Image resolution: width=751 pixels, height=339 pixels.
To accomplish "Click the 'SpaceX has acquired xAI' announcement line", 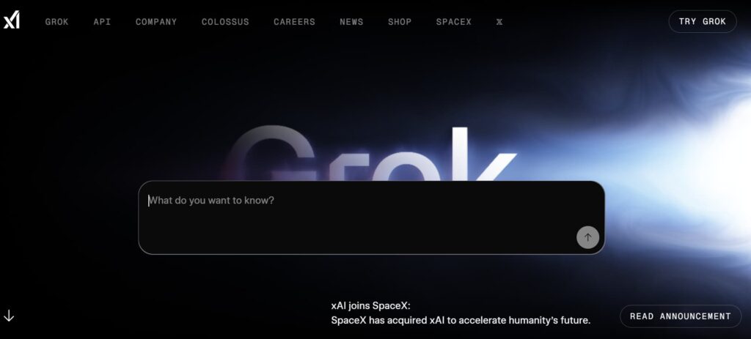I will pos(461,321).
